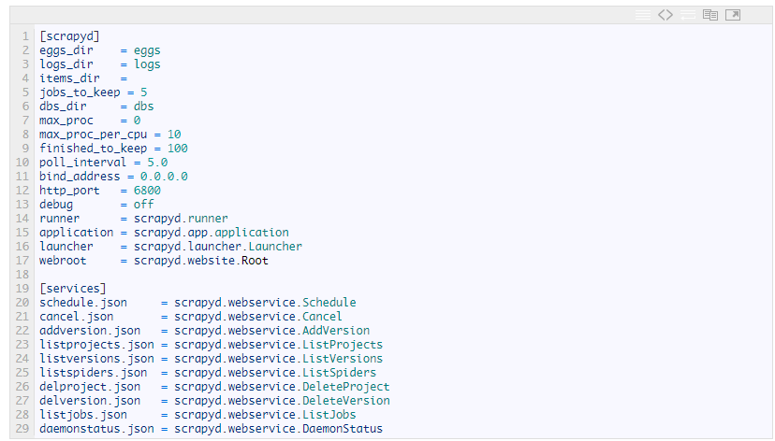Open code in new window icon

pos(733,15)
